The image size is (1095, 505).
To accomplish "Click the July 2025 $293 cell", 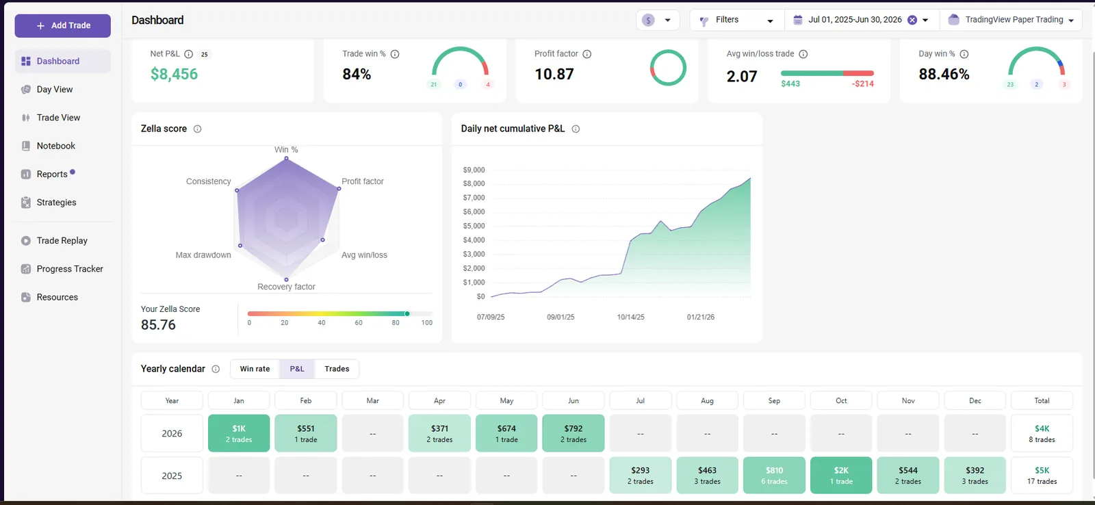I will point(641,476).
